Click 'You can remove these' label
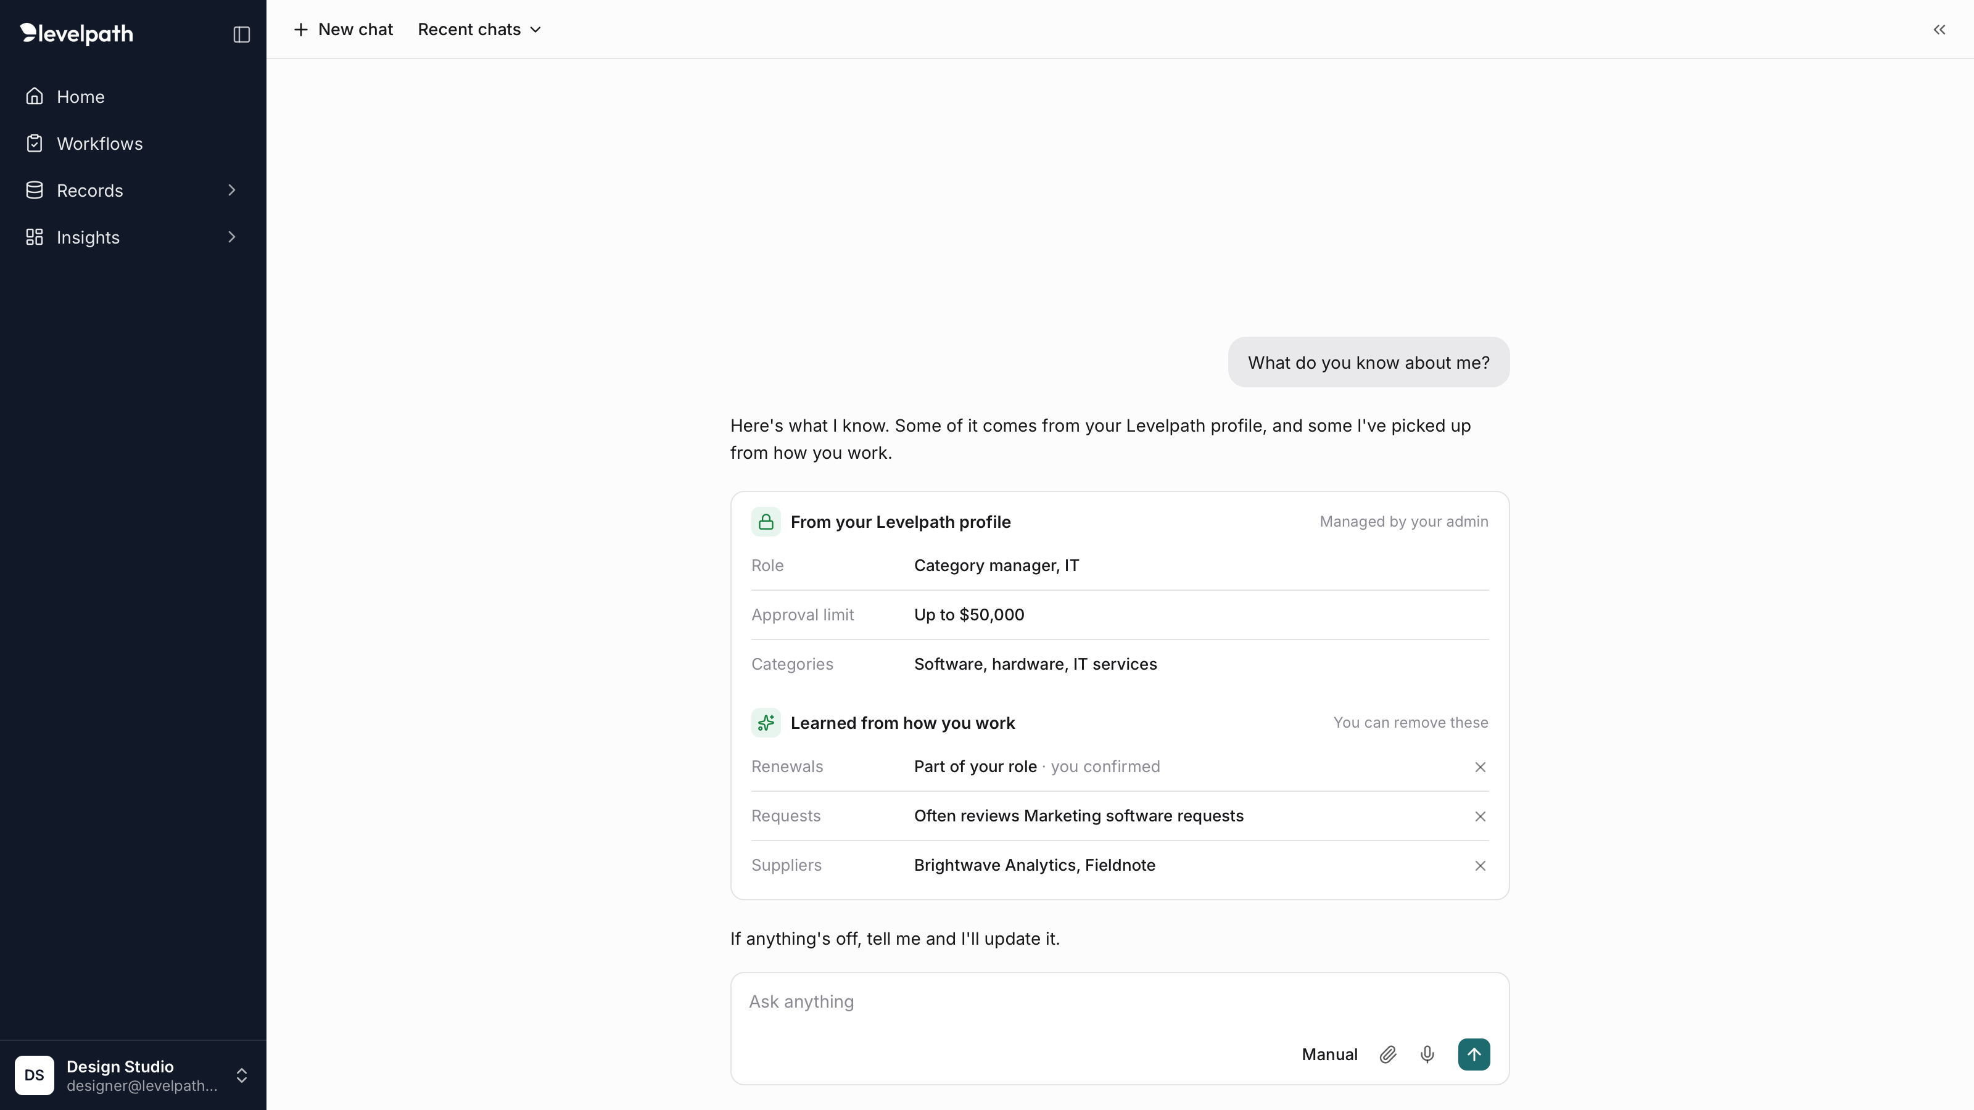Screen dimensions: 1974x1110 [x=1411, y=722]
